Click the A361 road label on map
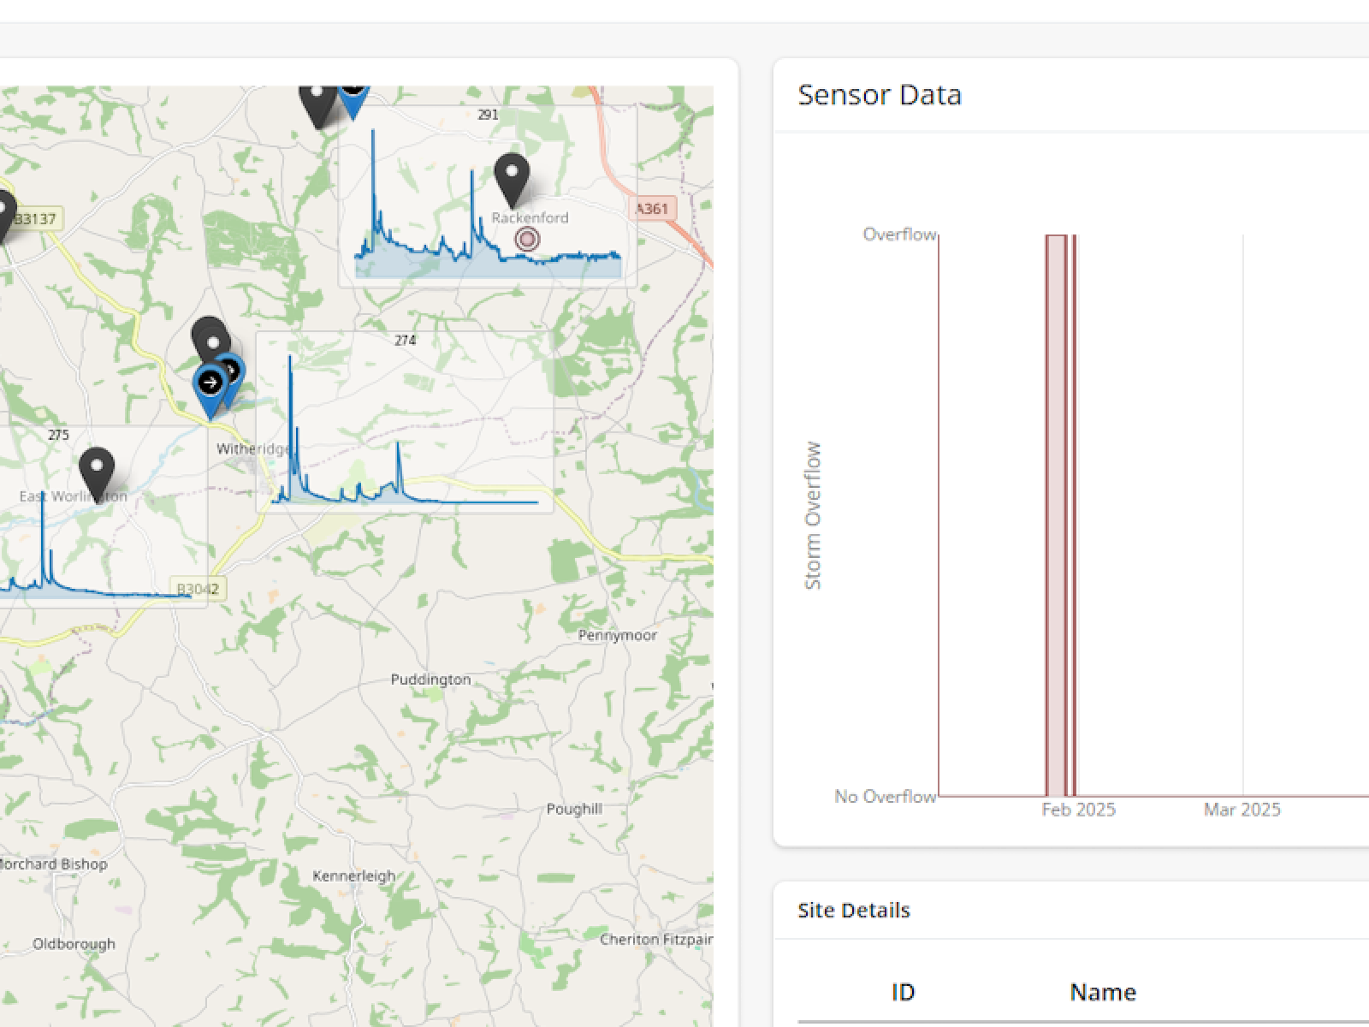Viewport: 1369px width, 1027px height. [652, 208]
